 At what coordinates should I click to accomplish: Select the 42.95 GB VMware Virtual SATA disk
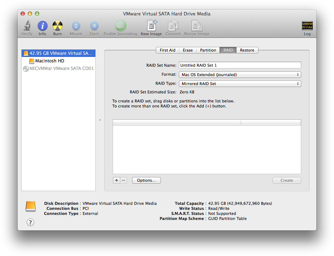pyautogui.click(x=58, y=53)
